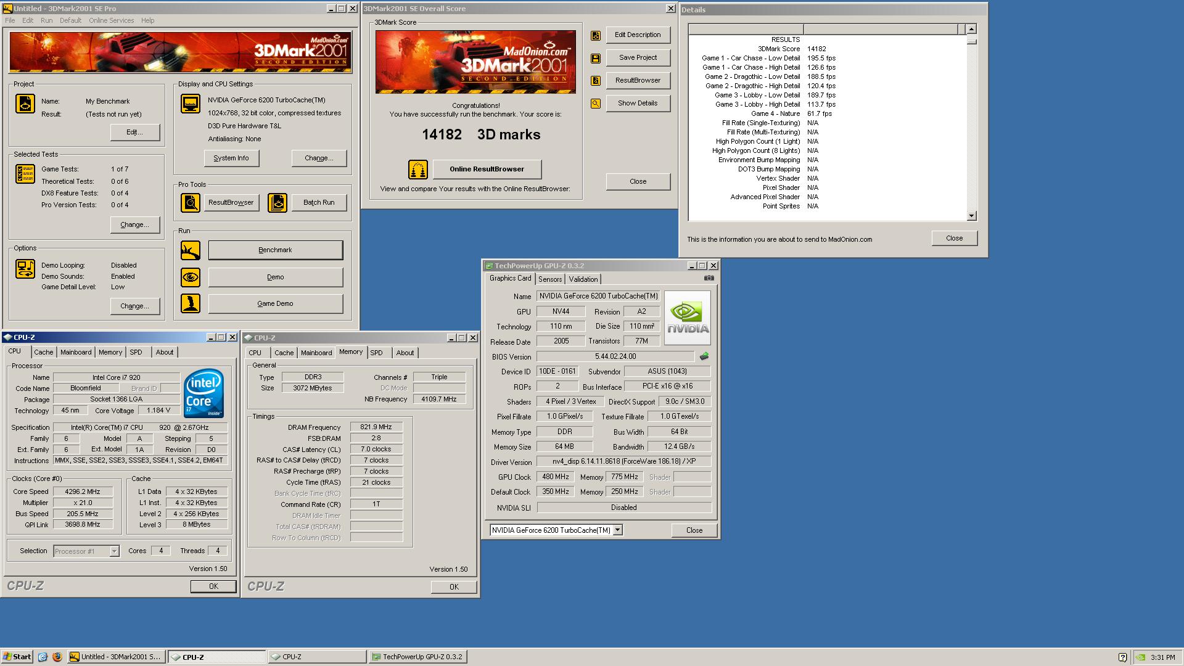Switch to Mainboard tab in CPU-Z CPU window
Image resolution: width=1184 pixels, height=666 pixels.
[76, 352]
